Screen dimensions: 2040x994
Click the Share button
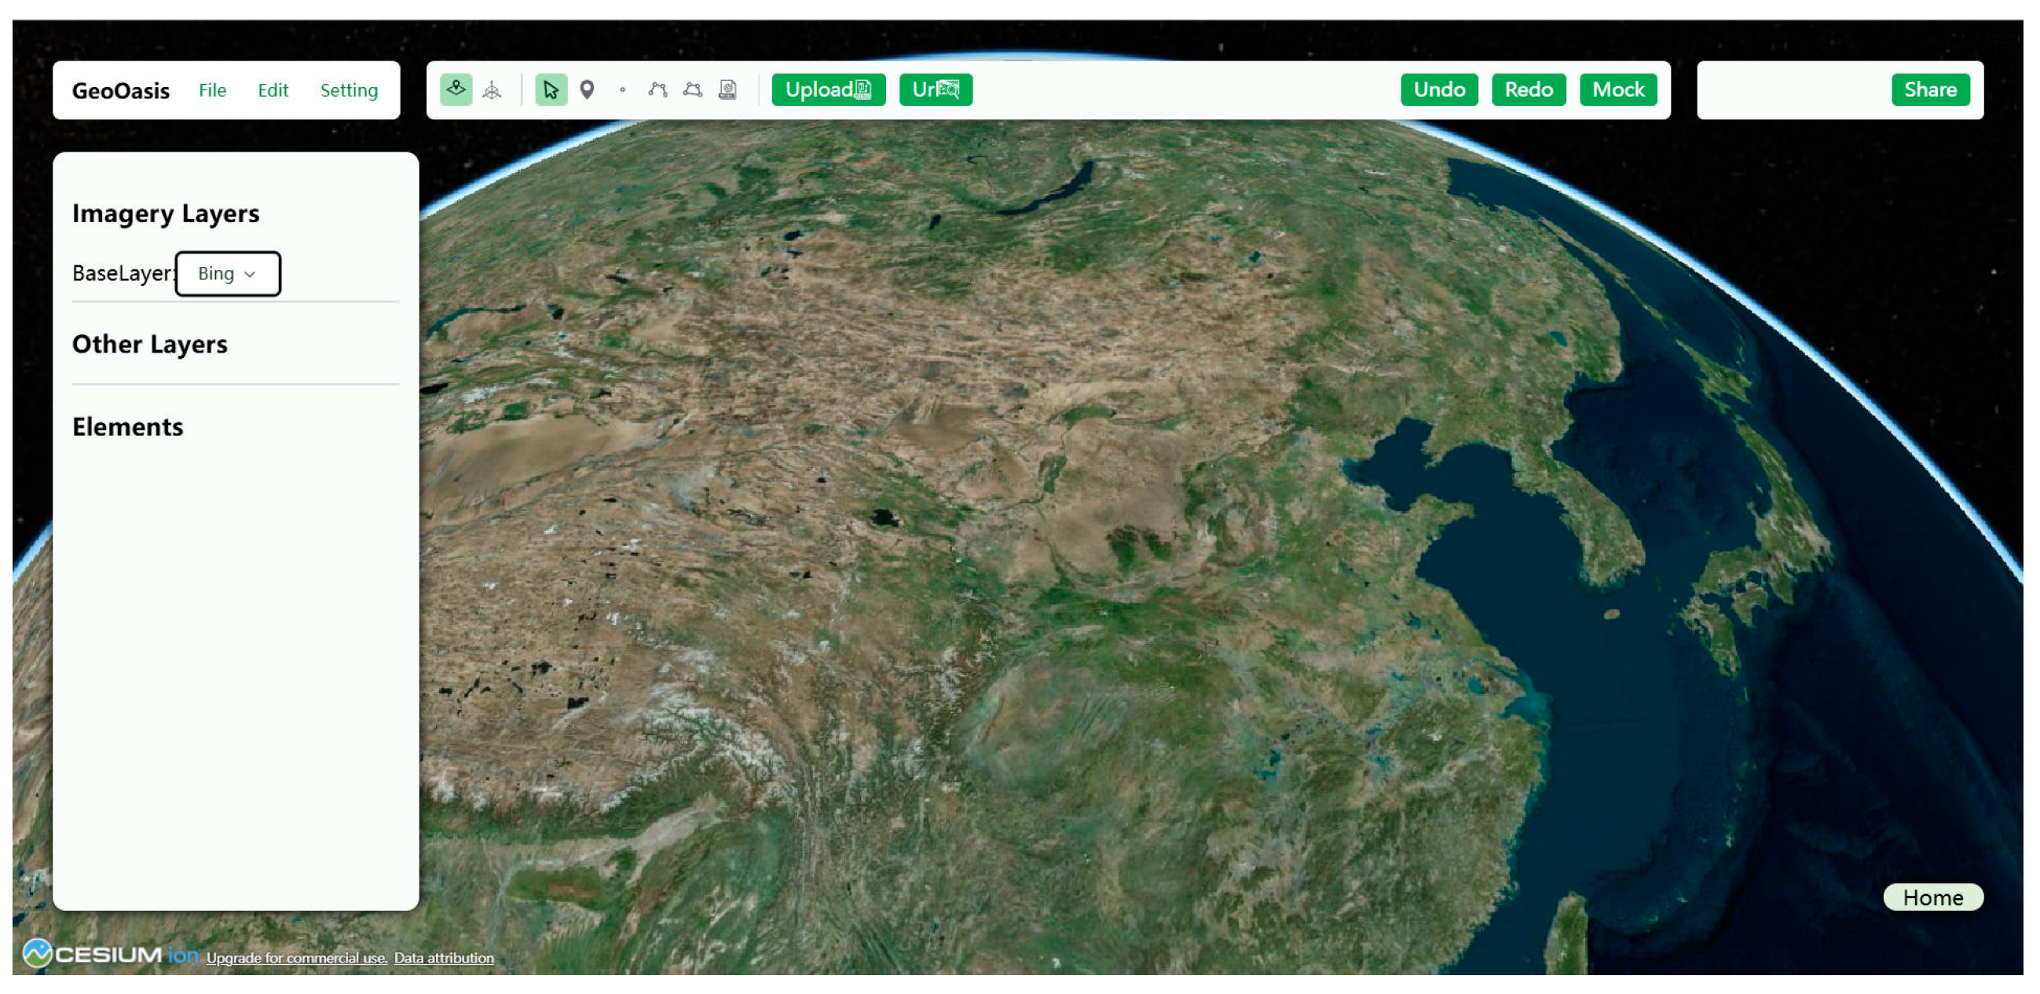coord(1929,90)
